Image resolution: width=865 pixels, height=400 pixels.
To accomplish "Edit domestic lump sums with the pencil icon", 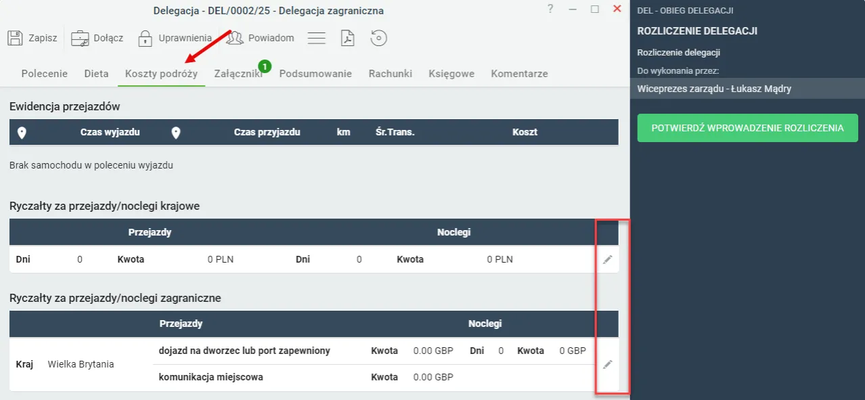I will (607, 259).
